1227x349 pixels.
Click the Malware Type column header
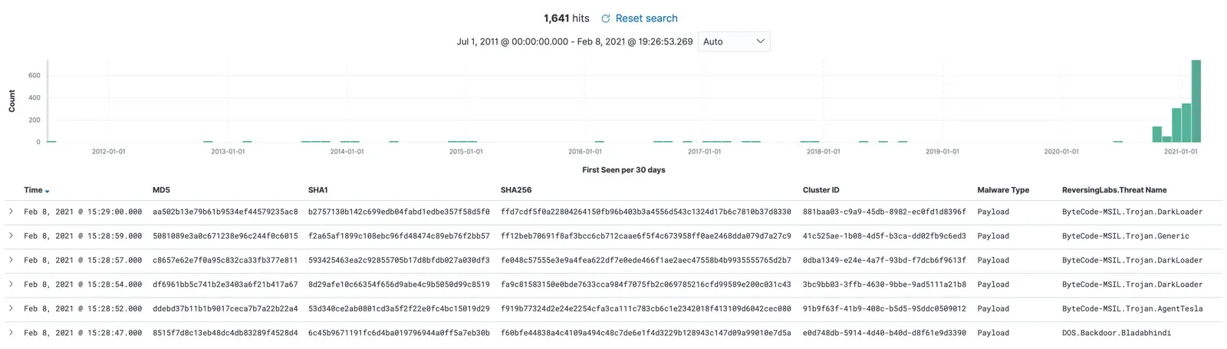coord(1003,190)
